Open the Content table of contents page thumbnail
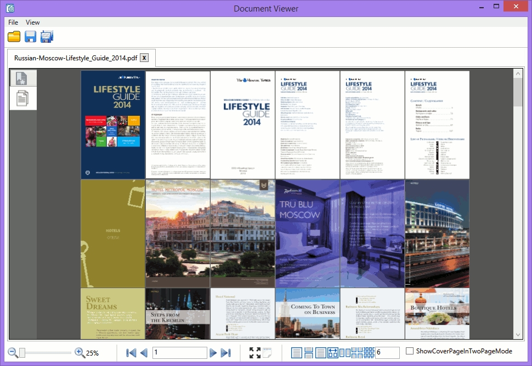Image resolution: width=532 pixels, height=366 pixels. (437, 125)
